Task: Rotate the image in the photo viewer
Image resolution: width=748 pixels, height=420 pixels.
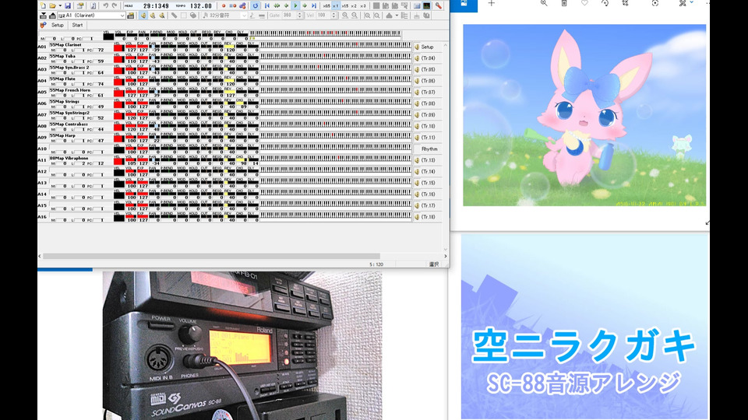Action: point(605,3)
